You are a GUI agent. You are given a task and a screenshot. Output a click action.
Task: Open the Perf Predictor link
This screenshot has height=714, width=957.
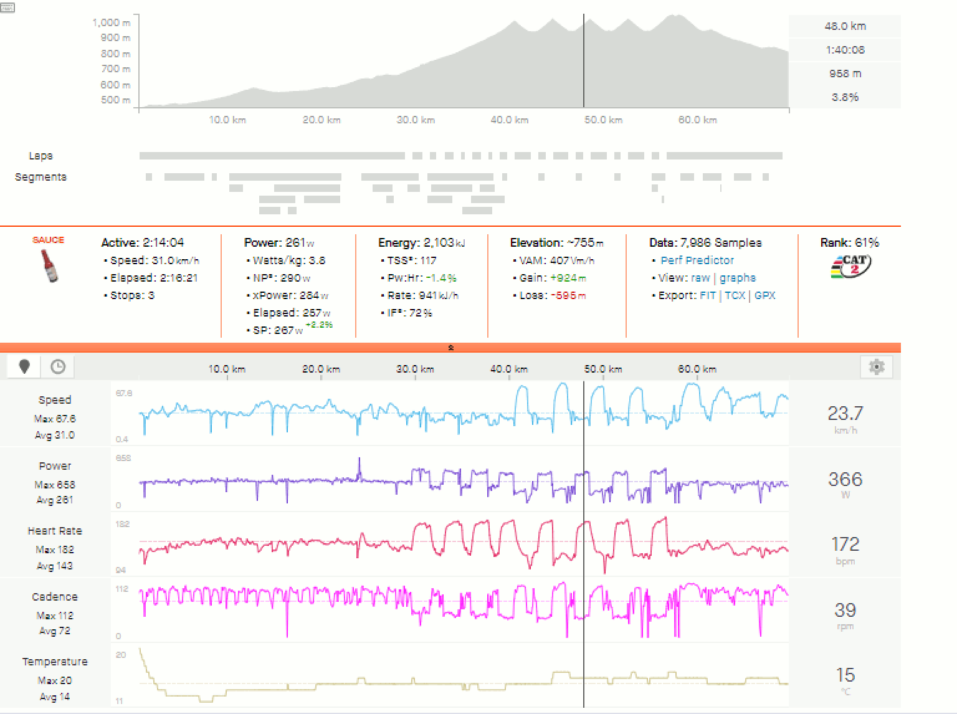[697, 260]
